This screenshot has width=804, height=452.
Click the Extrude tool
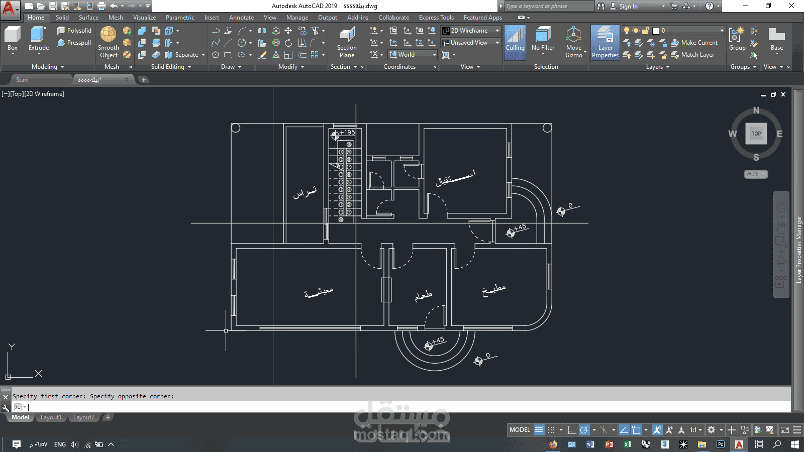[x=39, y=39]
